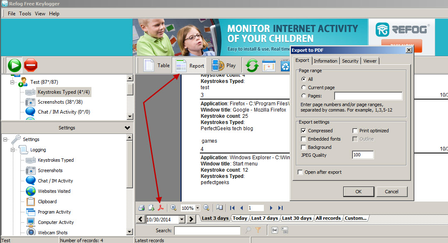Screen dimensions: 448x243
Task: Start monitoring with the green play button
Action: click(15, 65)
